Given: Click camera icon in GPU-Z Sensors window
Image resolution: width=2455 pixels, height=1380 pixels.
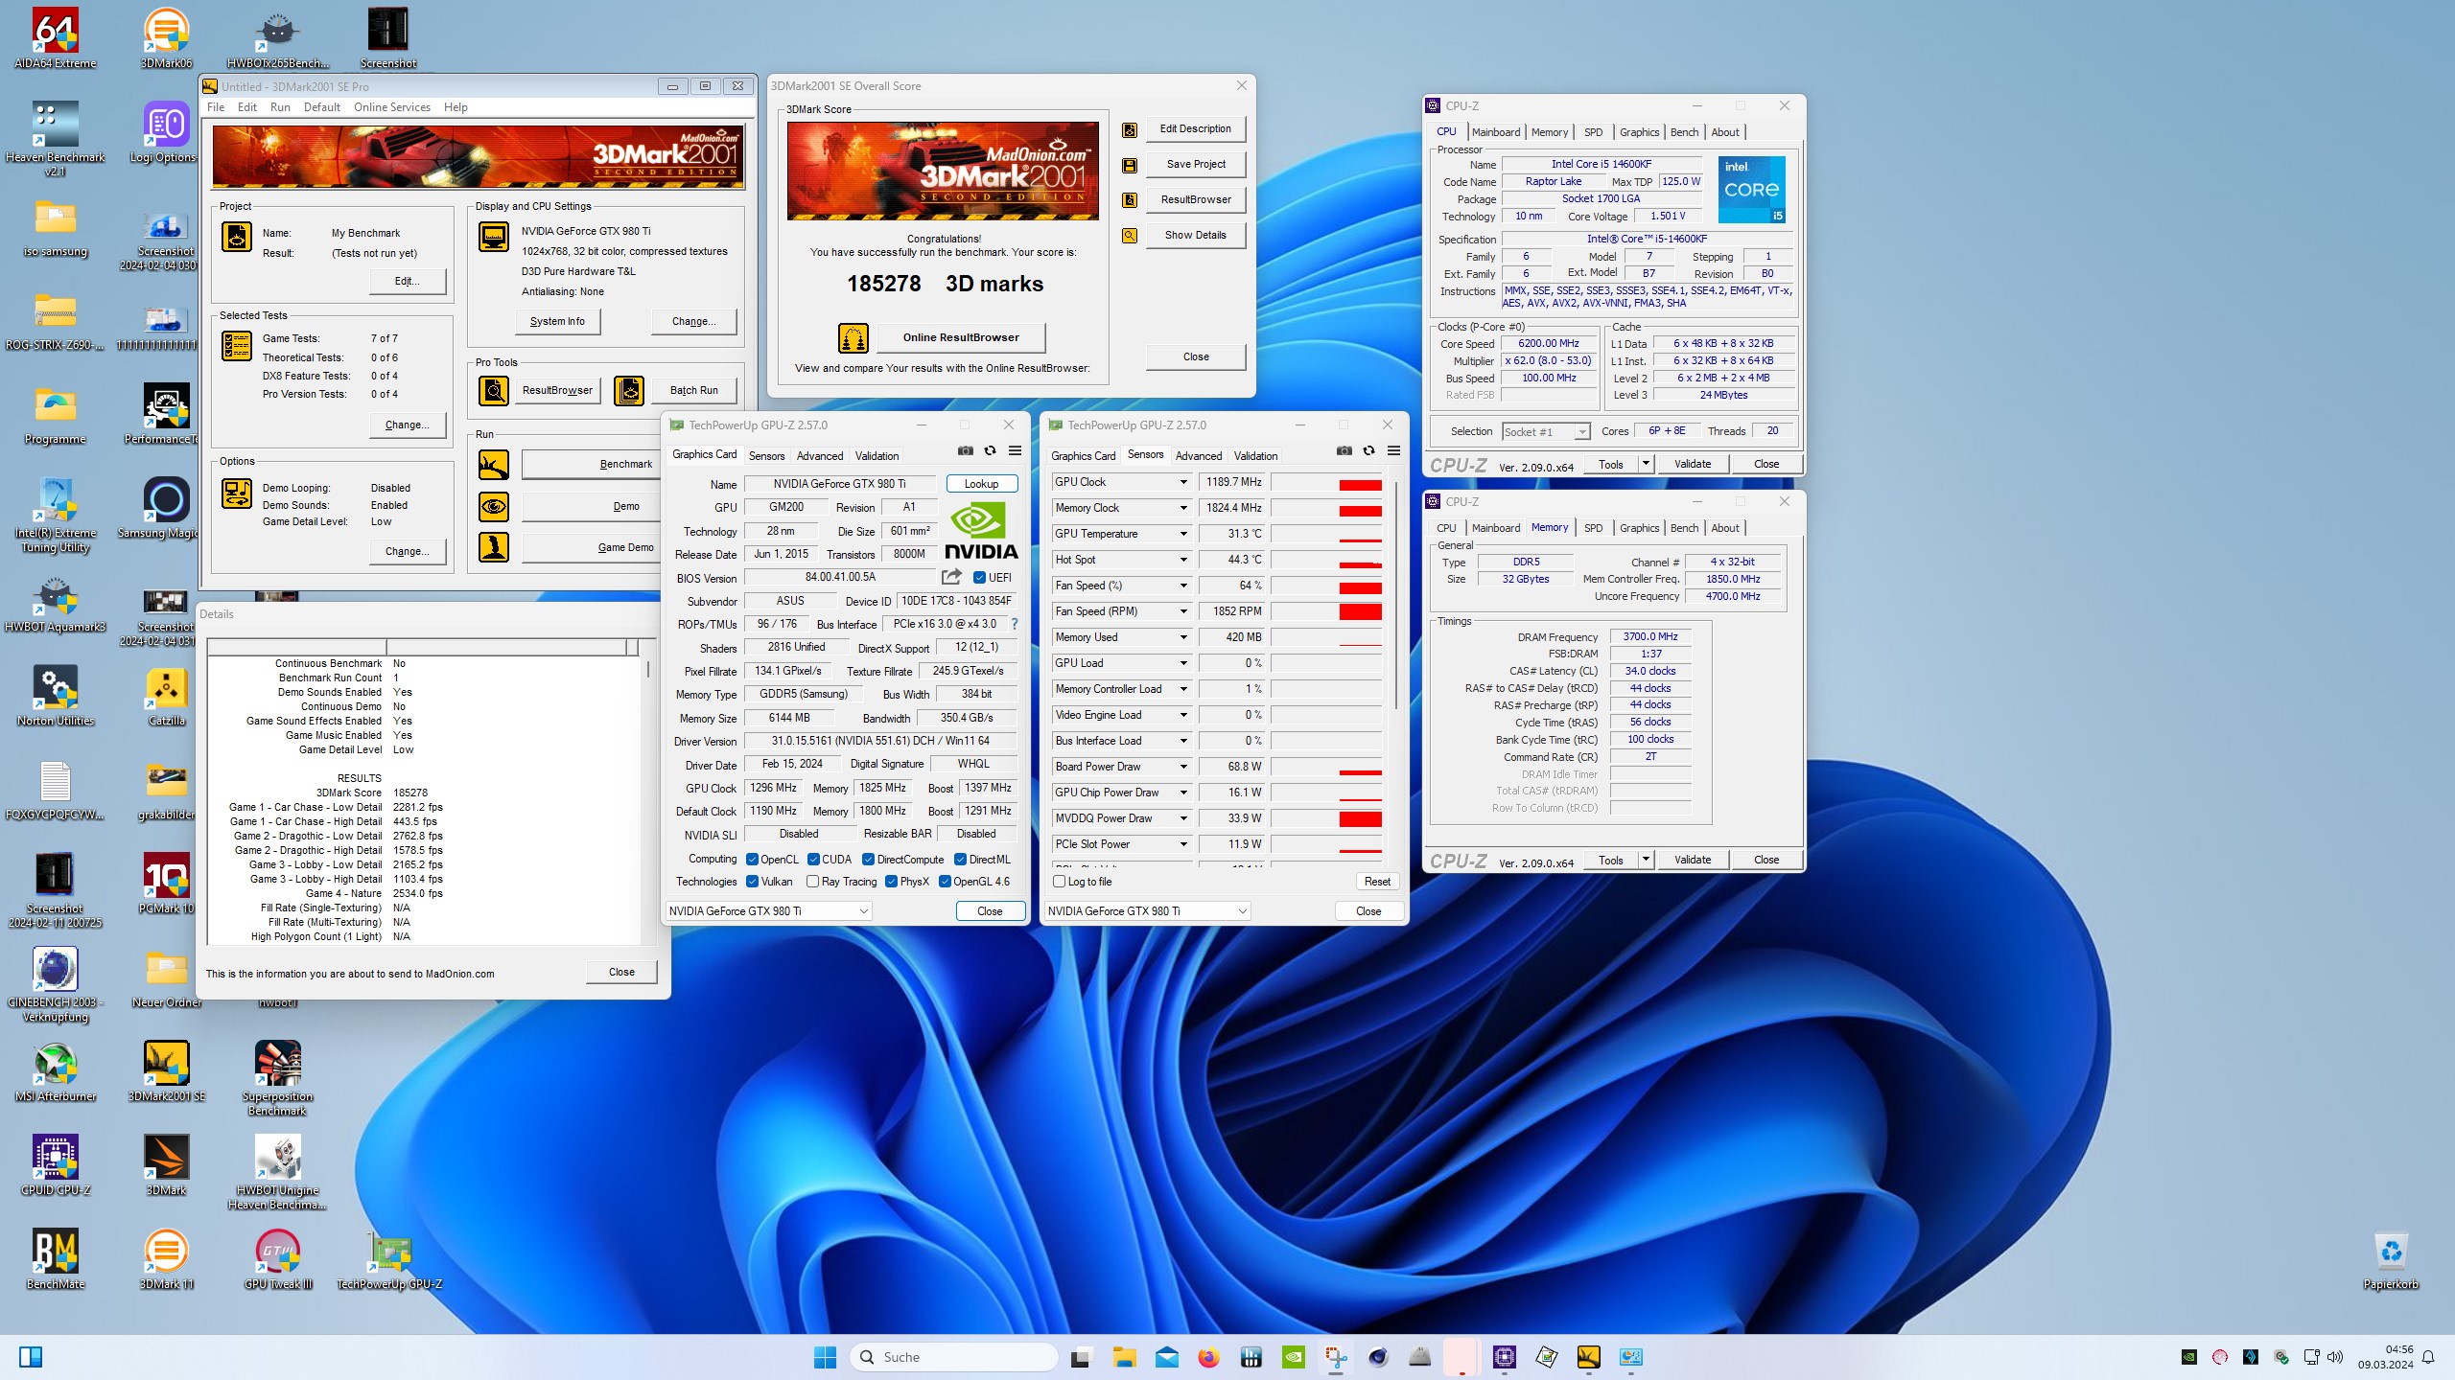Looking at the screenshot, I should (x=1344, y=450).
